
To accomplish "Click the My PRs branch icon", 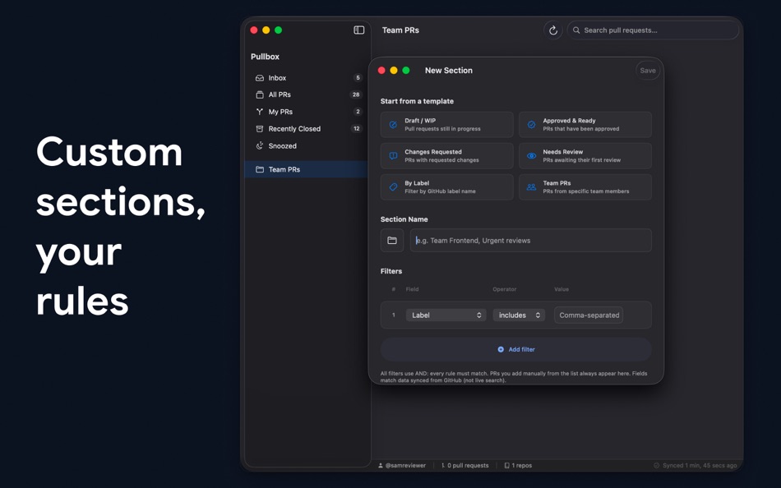I will point(260,112).
